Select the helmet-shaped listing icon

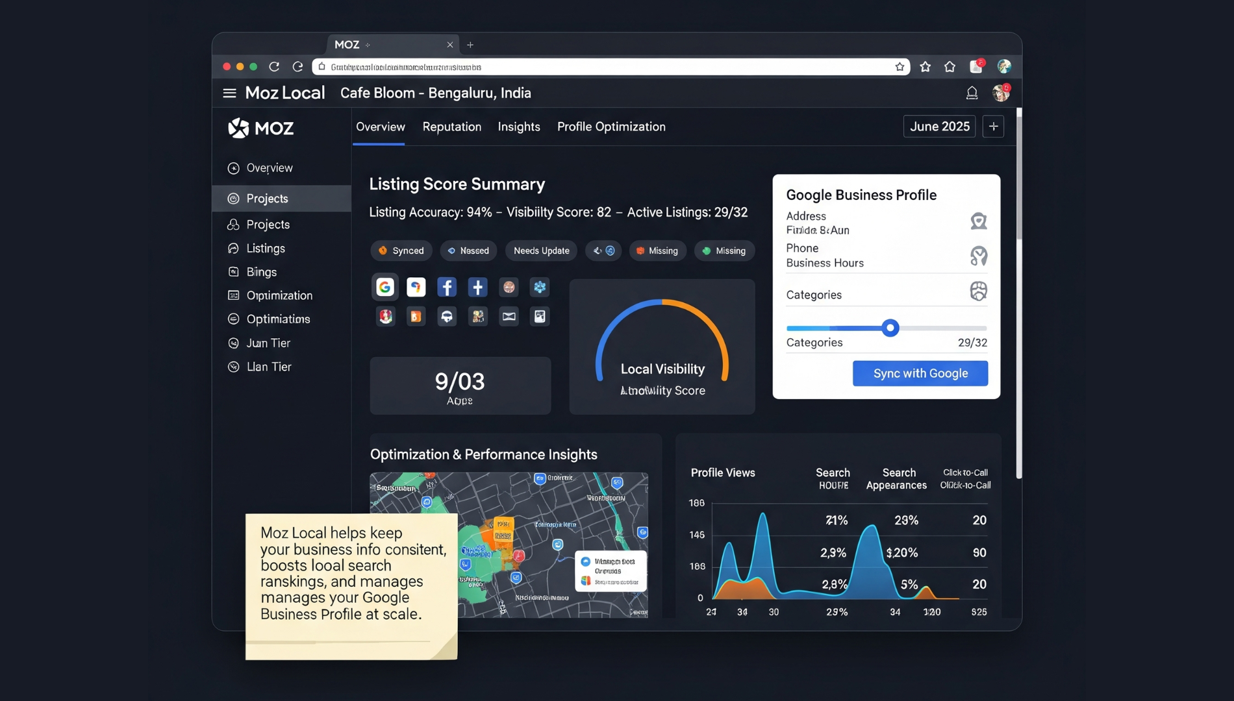[447, 316]
